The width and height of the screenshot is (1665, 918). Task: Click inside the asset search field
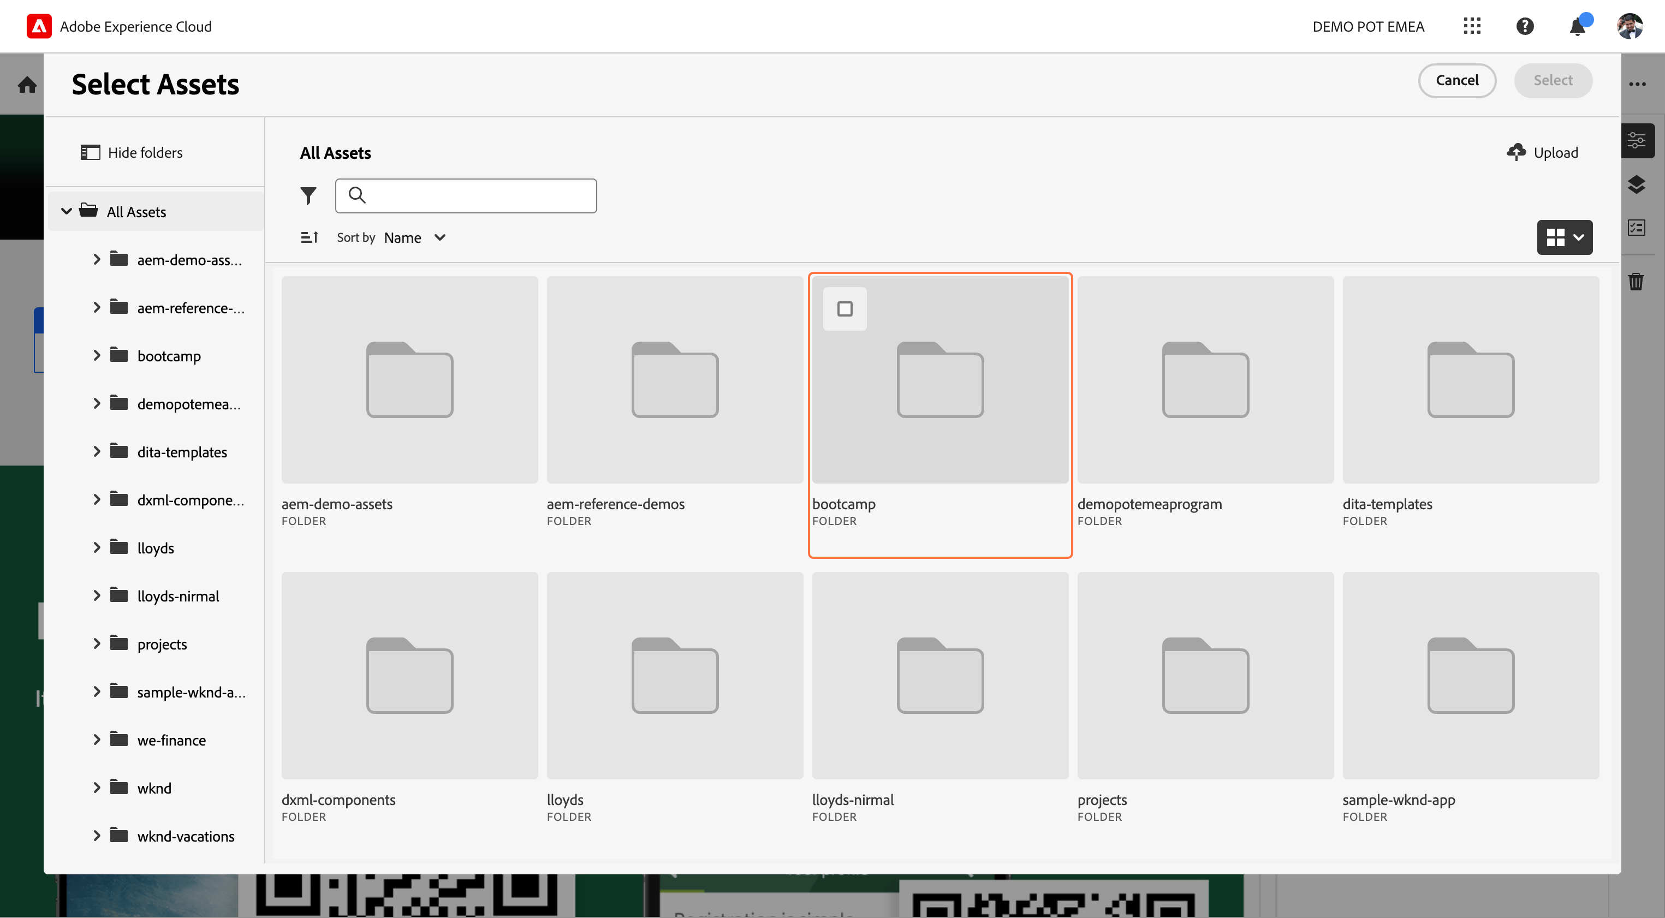[x=465, y=196]
